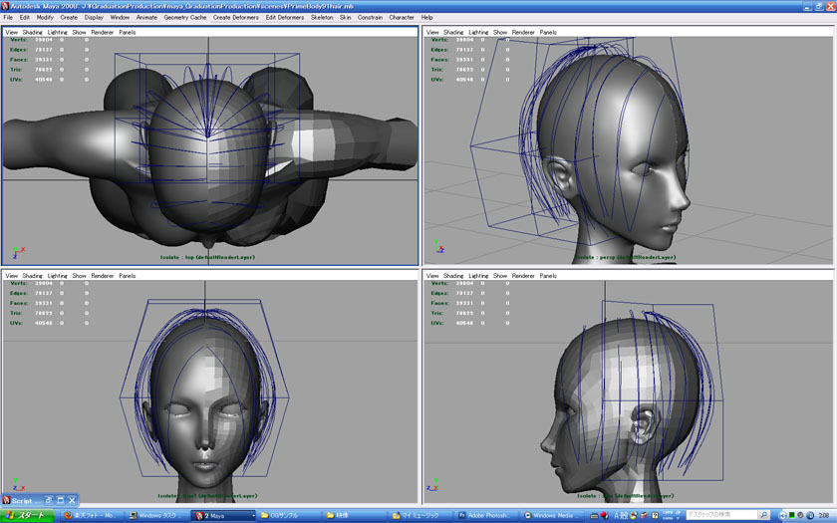Open the Geometry Cache menu
Screen dimensions: 837x523
(x=185, y=17)
